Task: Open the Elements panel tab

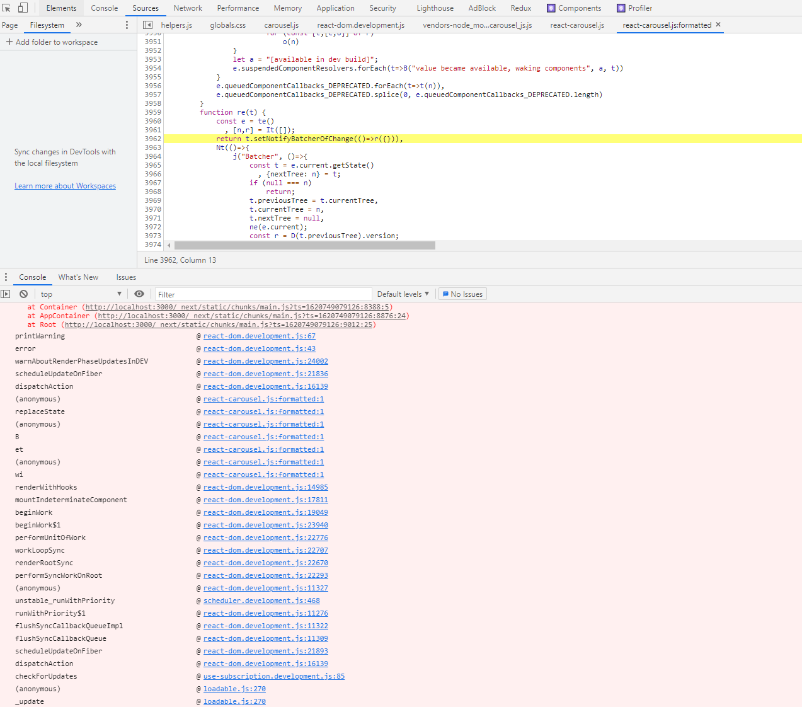Action: [61, 8]
